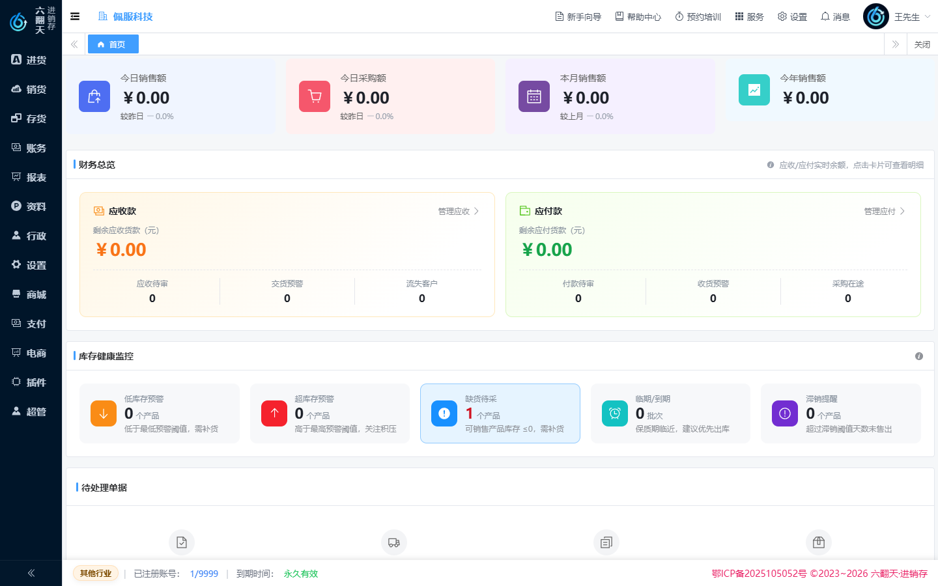938x586 pixels.
Task: Open 新手向导 in the top bar
Action: point(578,17)
